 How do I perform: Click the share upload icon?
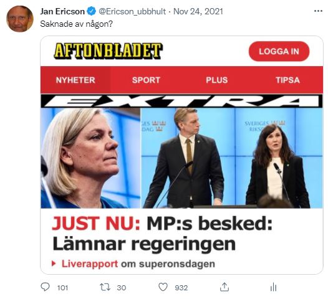[x=224, y=287]
